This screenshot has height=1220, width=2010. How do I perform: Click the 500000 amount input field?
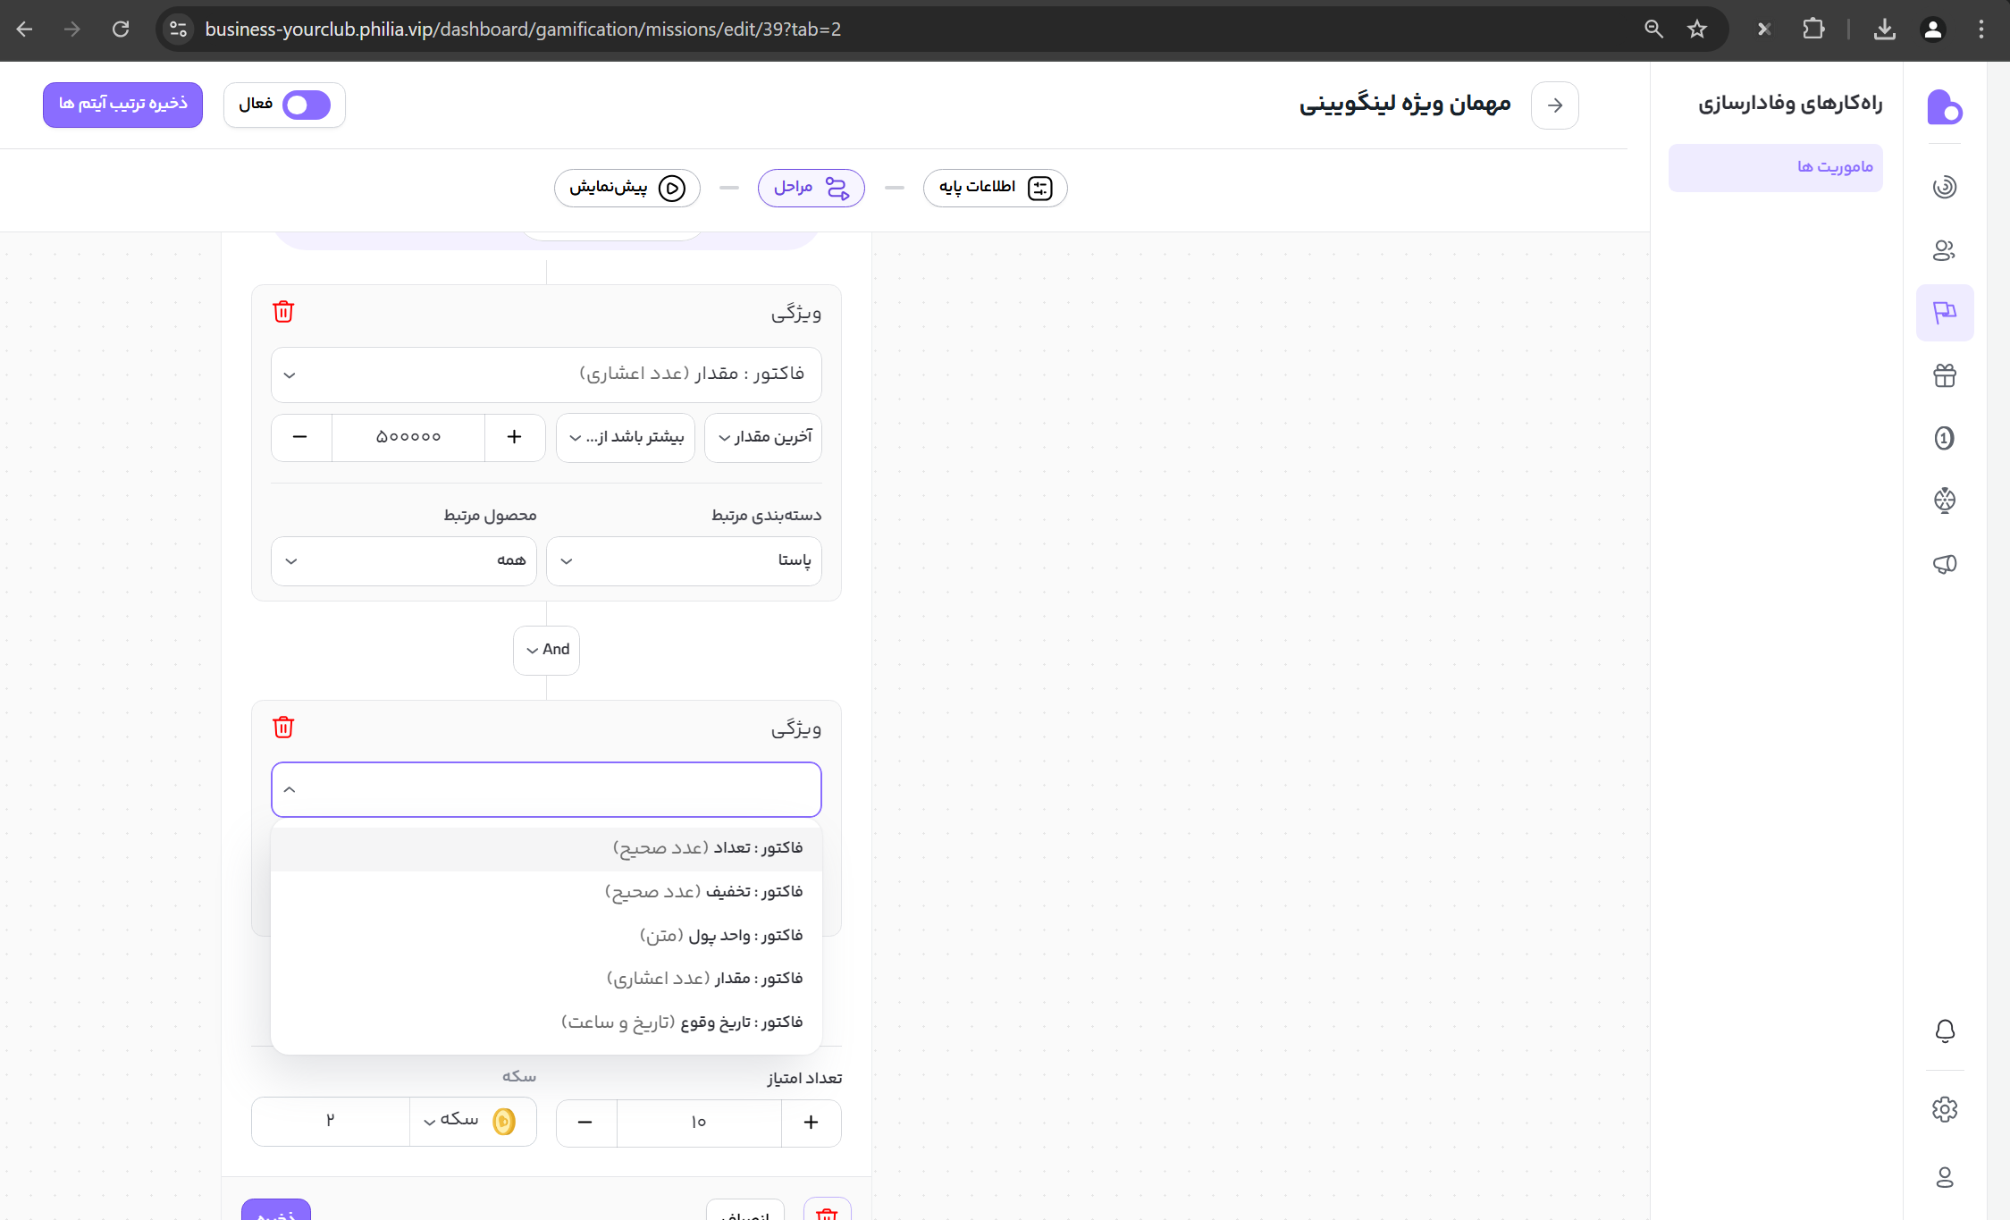[x=408, y=437]
